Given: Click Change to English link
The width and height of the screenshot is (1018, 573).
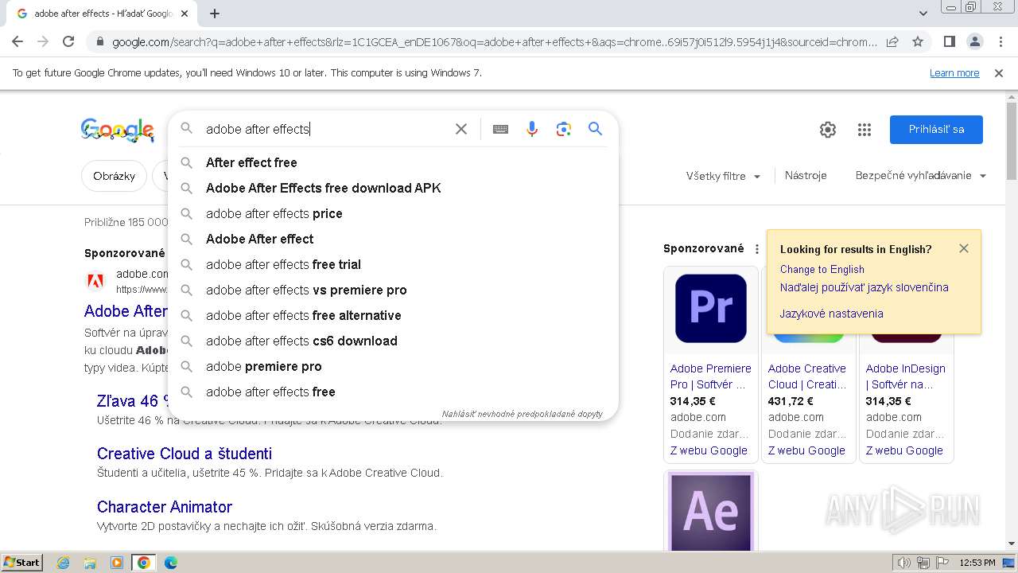Looking at the screenshot, I should pos(822,269).
